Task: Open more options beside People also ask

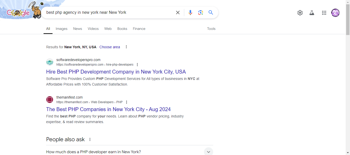Action: click(x=90, y=139)
